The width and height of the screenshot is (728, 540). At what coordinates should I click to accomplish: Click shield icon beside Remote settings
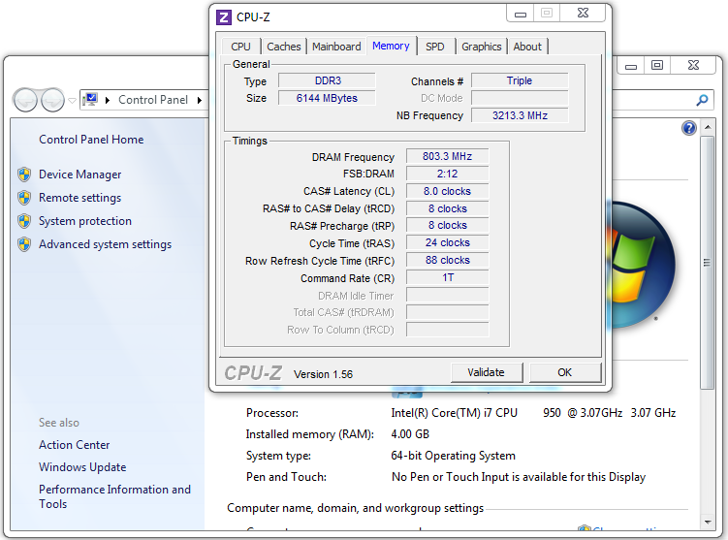[x=24, y=198]
